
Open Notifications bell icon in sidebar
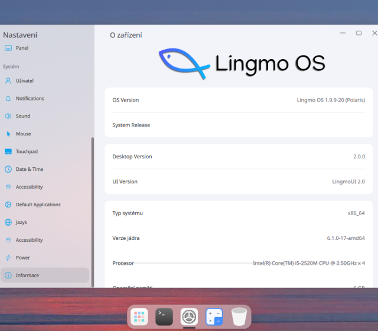[x=8, y=98]
